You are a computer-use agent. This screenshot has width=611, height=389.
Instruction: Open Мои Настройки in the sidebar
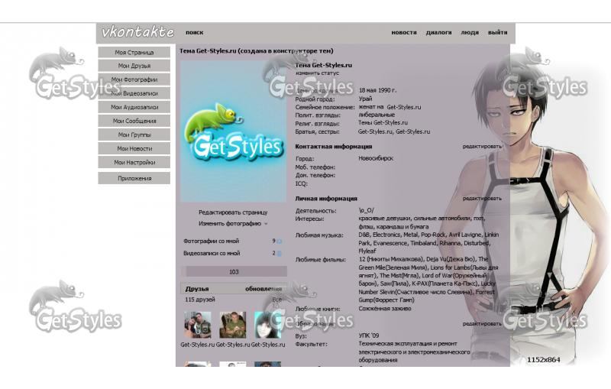[x=134, y=162]
